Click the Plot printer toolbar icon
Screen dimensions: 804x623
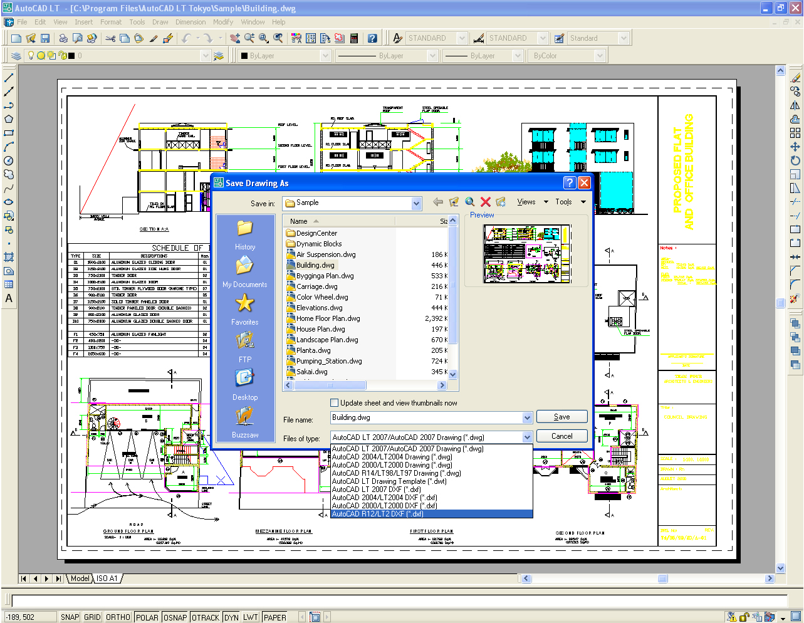(x=63, y=38)
